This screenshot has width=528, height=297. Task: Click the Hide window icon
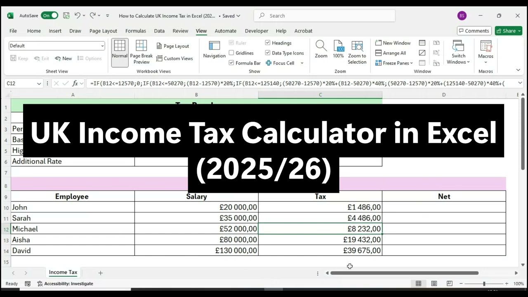422,53
